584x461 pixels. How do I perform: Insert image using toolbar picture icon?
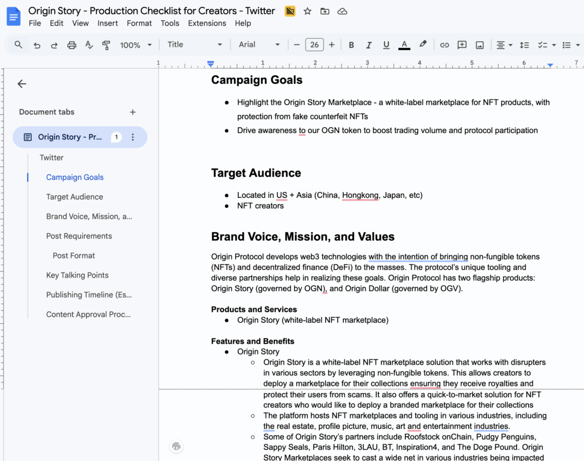[480, 45]
